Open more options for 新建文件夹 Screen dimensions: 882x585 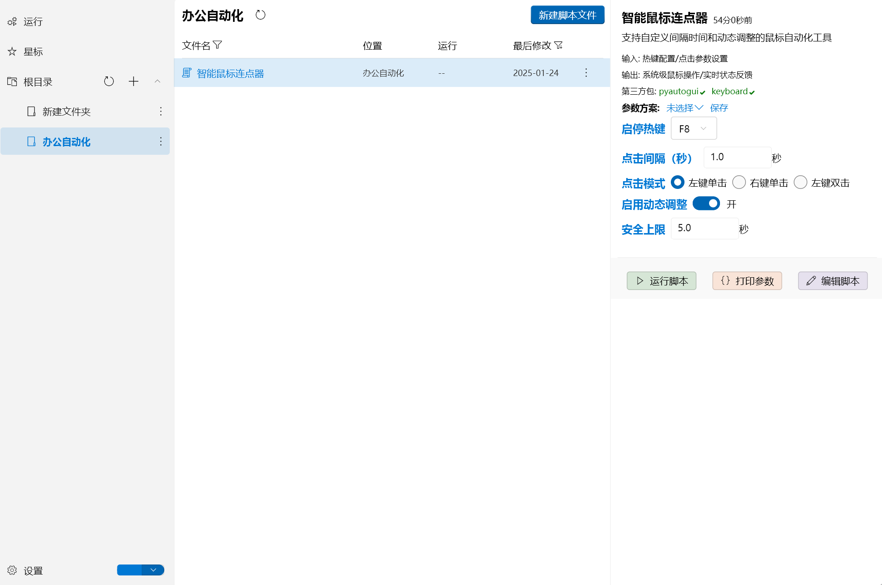coord(161,112)
